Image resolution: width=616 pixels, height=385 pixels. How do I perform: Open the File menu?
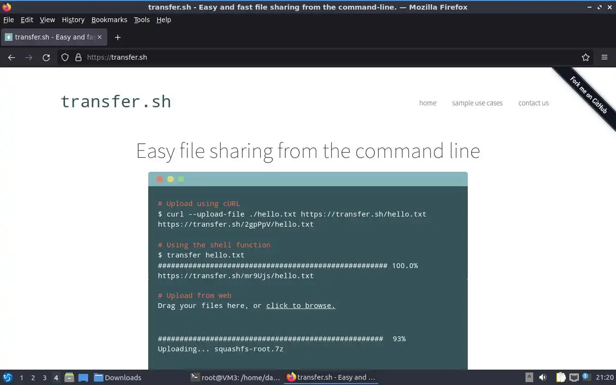point(9,20)
